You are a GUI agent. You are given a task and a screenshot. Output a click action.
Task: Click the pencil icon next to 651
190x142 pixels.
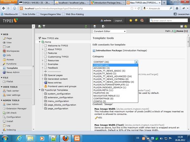(x=96, y=118)
